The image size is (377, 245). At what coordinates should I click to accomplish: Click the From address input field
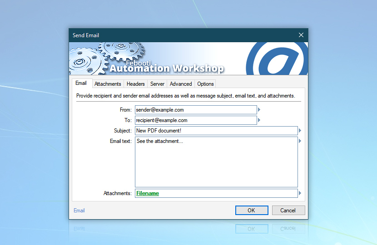click(x=196, y=110)
